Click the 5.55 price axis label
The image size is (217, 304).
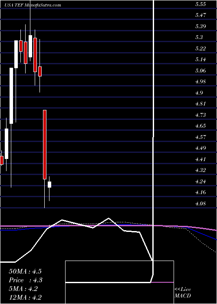coord(200,4)
